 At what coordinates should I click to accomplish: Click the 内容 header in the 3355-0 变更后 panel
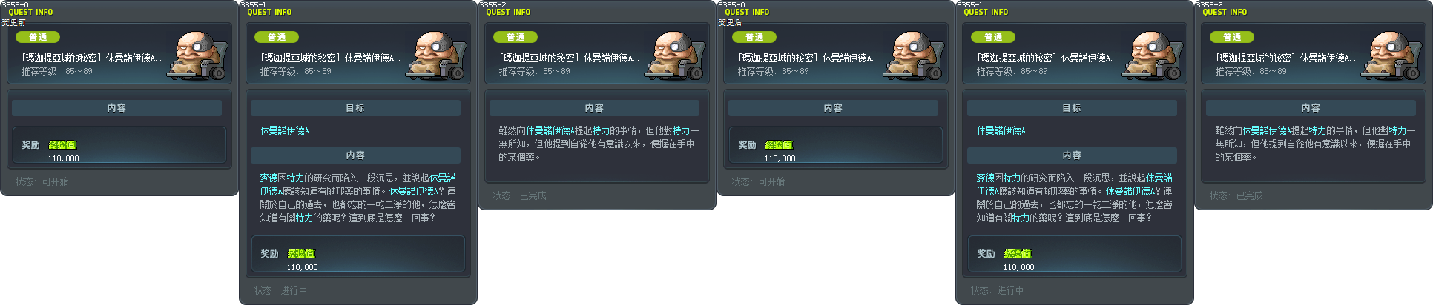833,108
